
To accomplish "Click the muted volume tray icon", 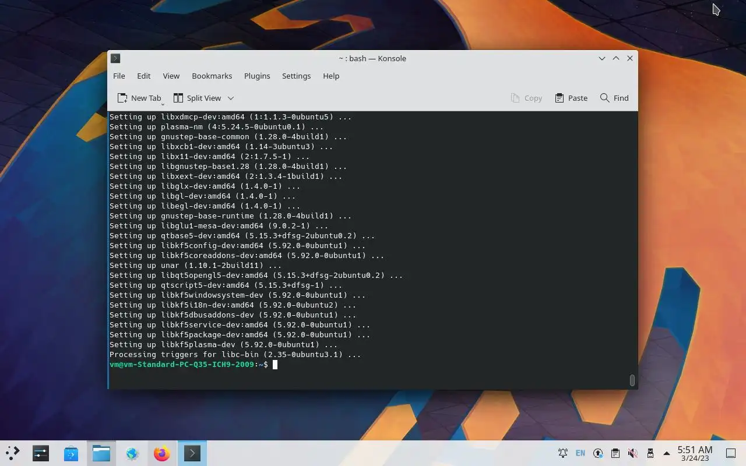I will tap(633, 453).
